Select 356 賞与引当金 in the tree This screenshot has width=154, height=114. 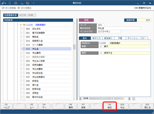[x=47, y=97]
